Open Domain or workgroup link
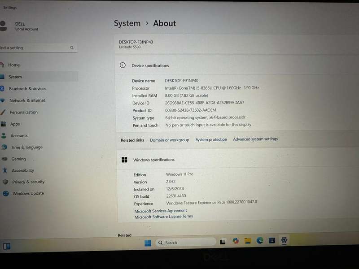 click(170, 140)
